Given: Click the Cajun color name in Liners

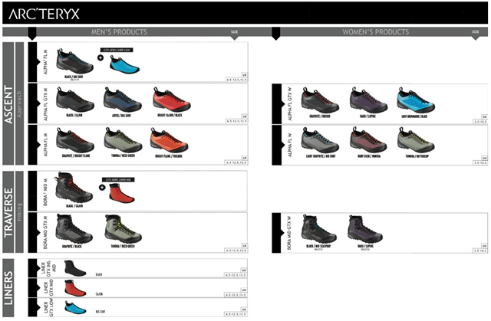Looking at the screenshot, I should (x=99, y=294).
